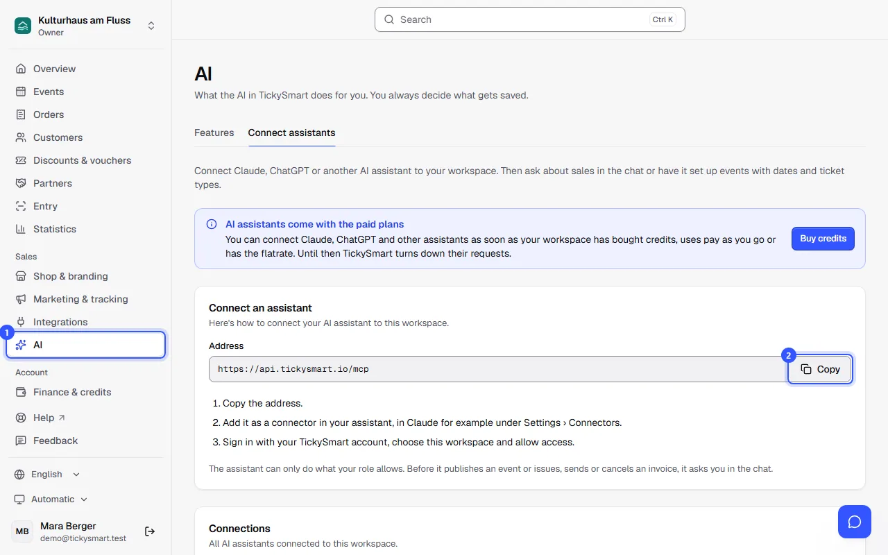888x555 pixels.
Task: Open the chat support bubble
Action: 855,522
